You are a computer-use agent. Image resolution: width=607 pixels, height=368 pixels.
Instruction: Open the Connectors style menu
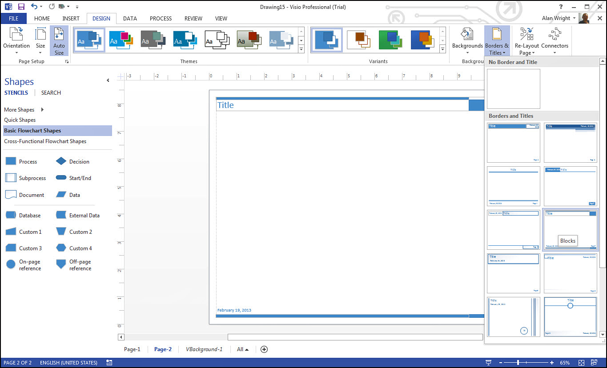coord(555,40)
